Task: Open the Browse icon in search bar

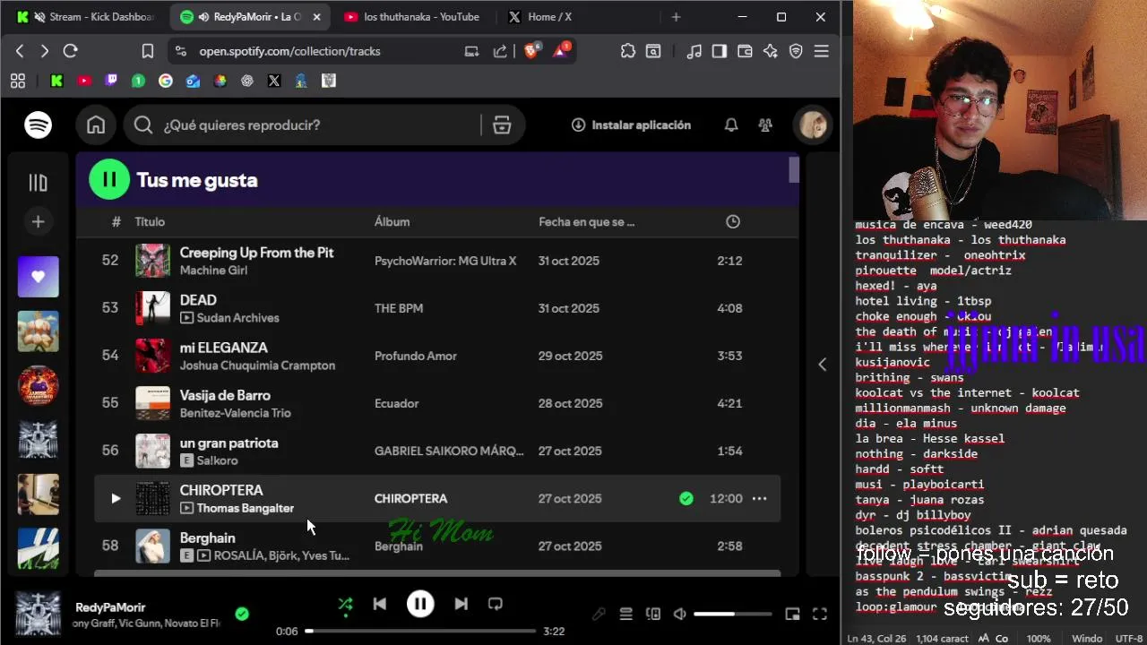Action: 502,125
